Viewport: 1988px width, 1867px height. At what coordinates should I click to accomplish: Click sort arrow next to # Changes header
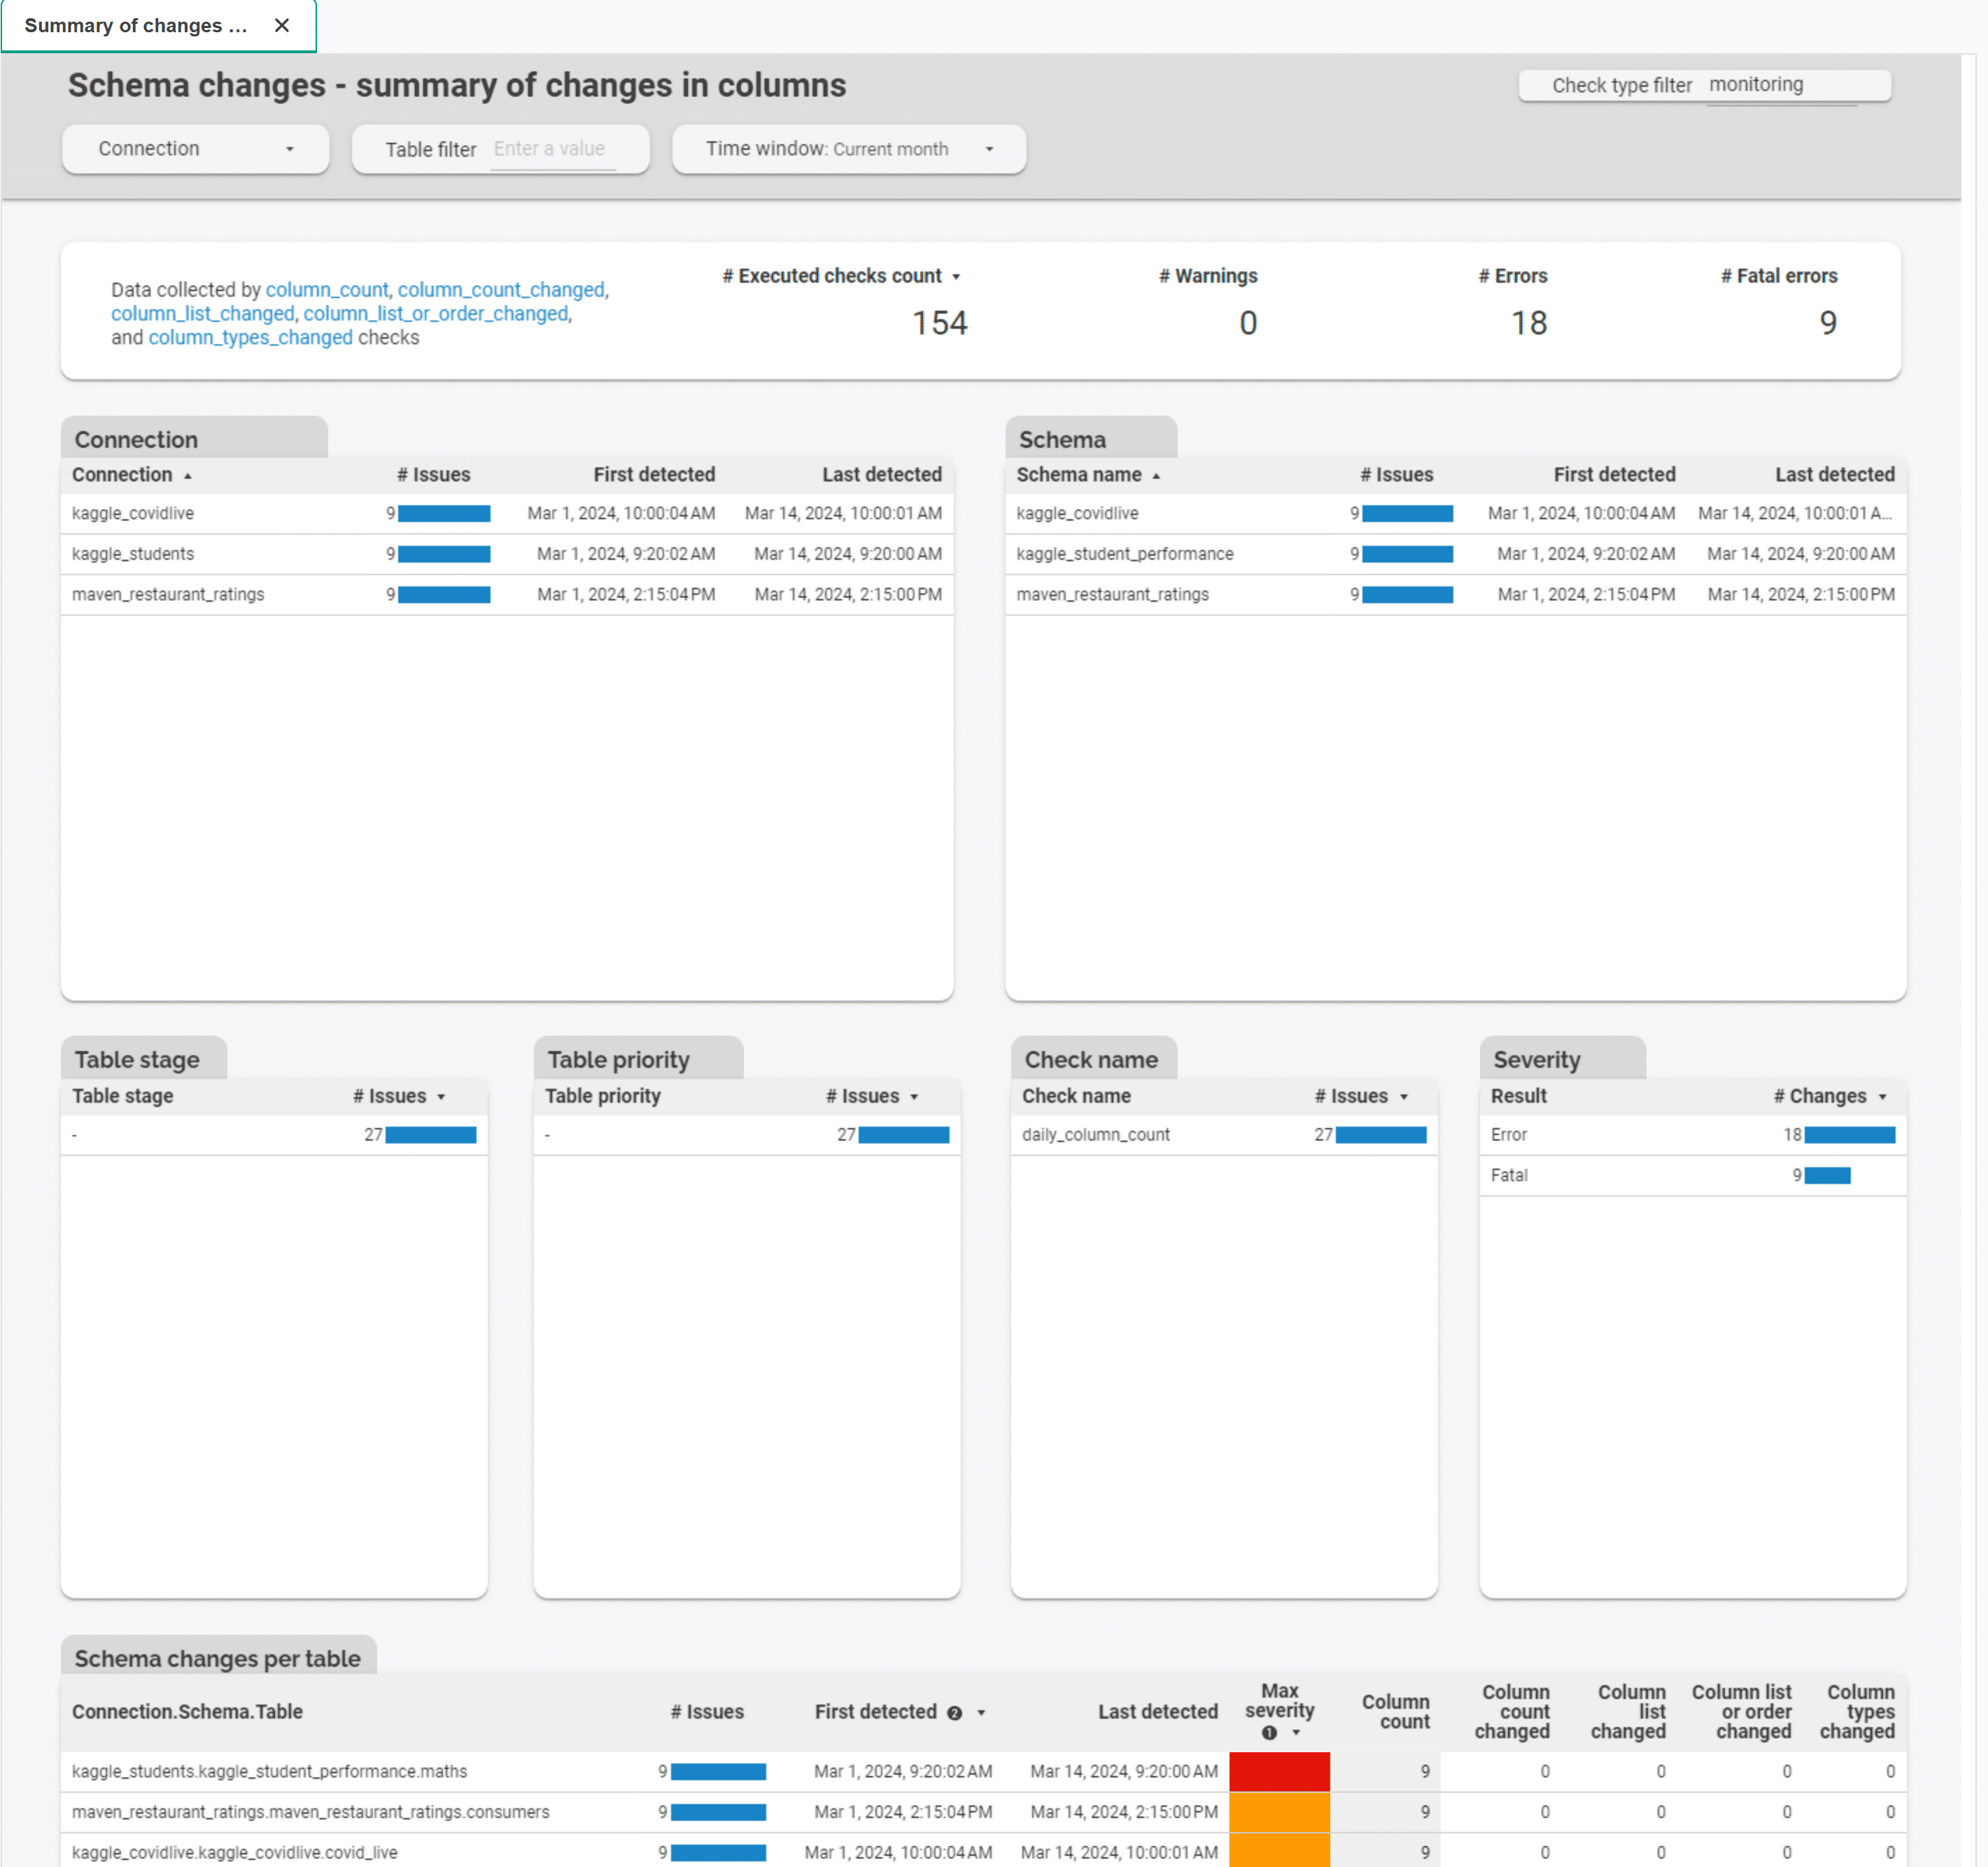tap(1882, 1097)
